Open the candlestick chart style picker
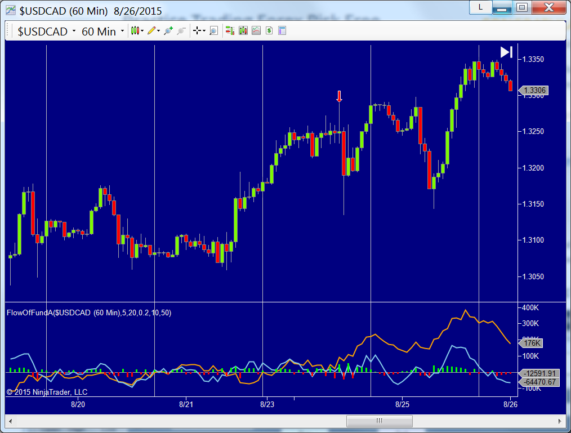 click(135, 30)
